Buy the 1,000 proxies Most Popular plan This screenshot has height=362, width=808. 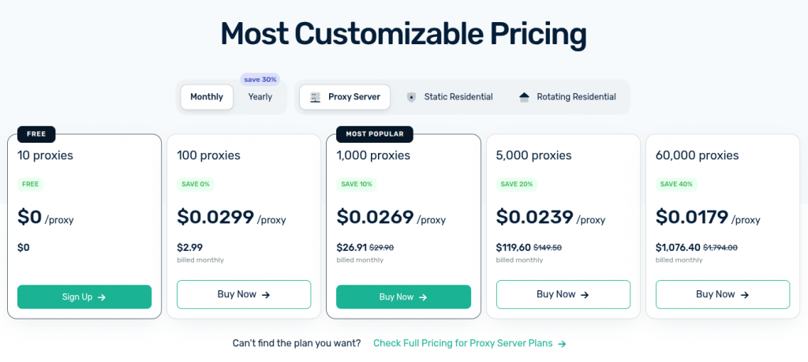403,297
